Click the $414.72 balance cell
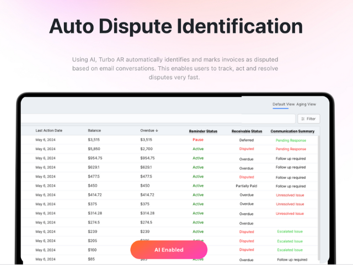353x265 pixels. 95,195
